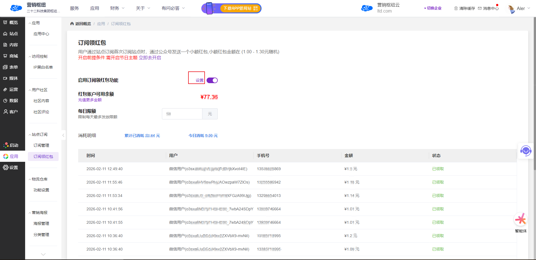
Task: Expand the 财务 dropdown menu
Action: (x=117, y=8)
